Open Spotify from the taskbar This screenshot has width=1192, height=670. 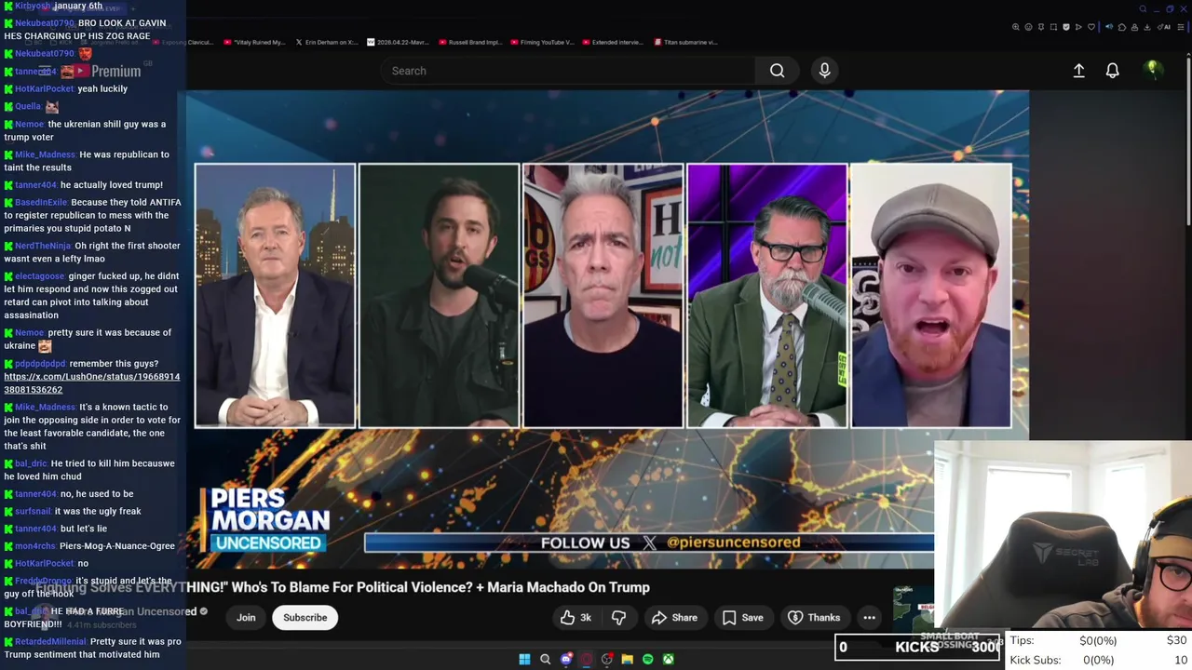pos(648,660)
